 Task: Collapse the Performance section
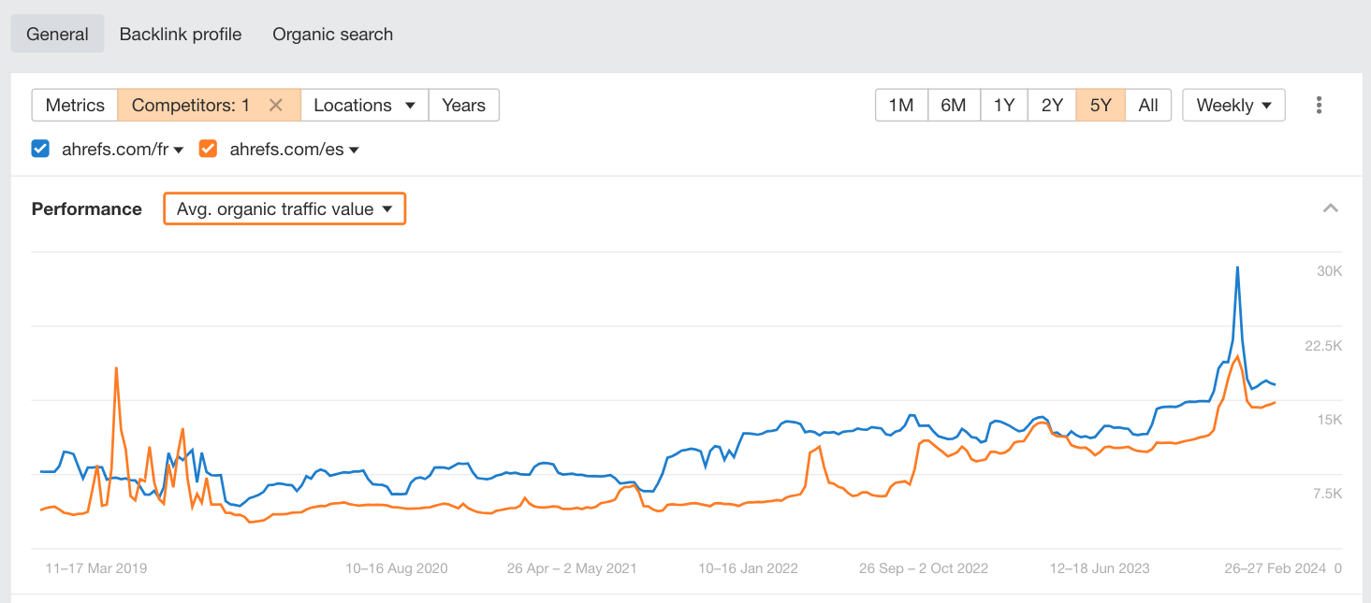pos(1330,208)
